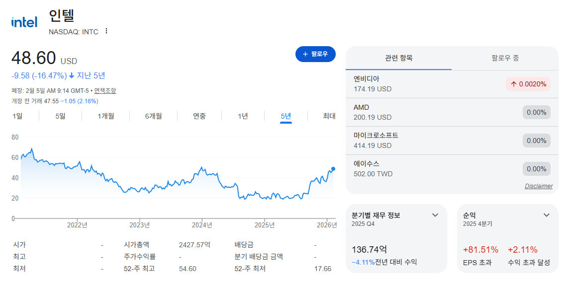Click the -4.11% 전년 대비 수익 text

[x=384, y=262]
